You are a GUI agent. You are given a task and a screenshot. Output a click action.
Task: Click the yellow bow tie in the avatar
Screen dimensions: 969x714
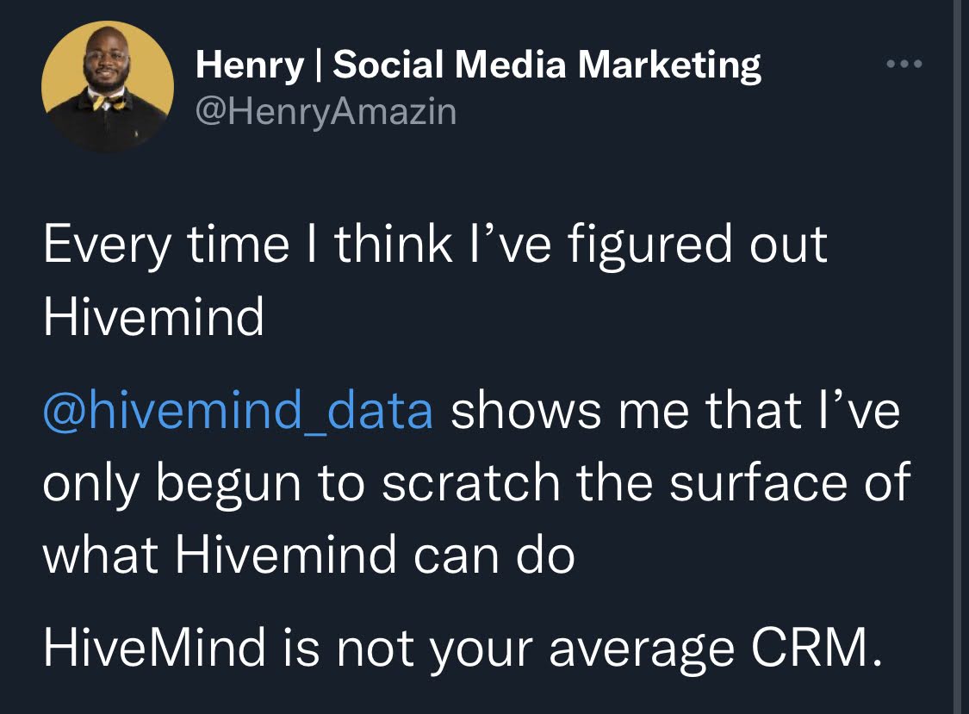[109, 102]
